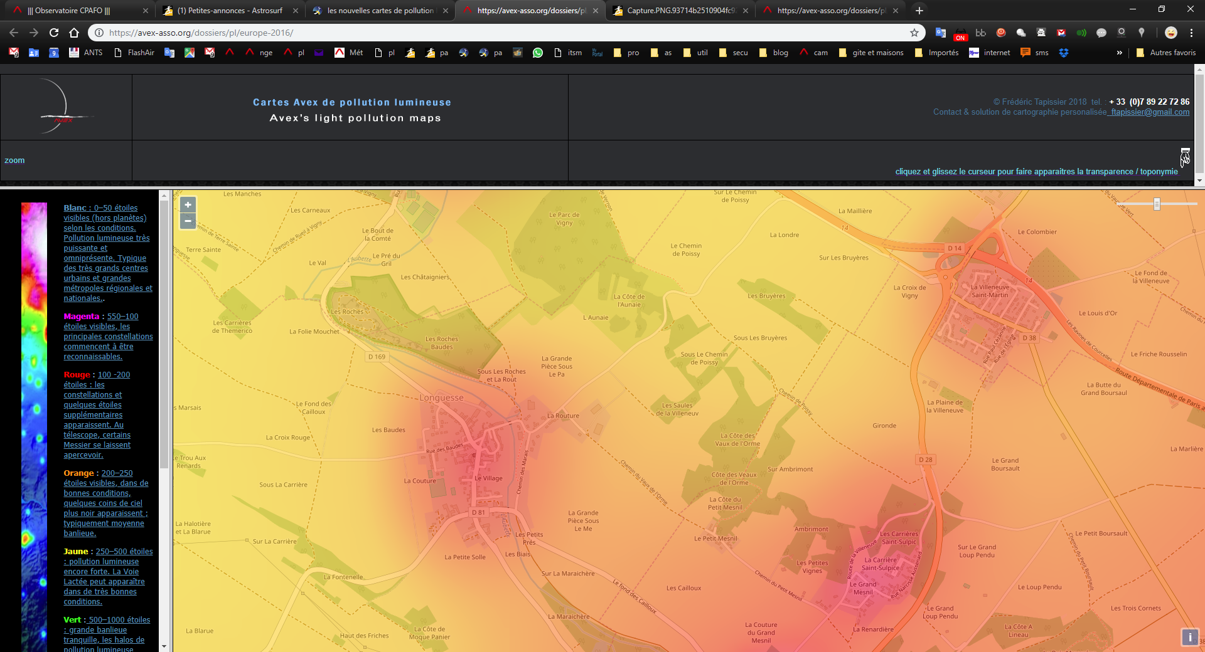Viewport: 1205px width, 652px height.
Task: Click the ftapissier@gmail.com email link
Action: pos(1150,112)
